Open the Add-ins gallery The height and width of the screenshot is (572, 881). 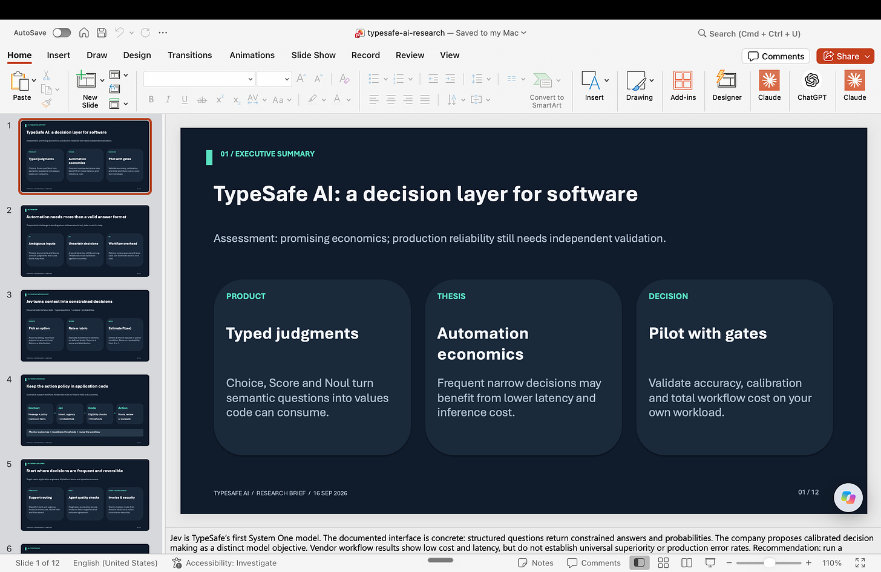683,85
